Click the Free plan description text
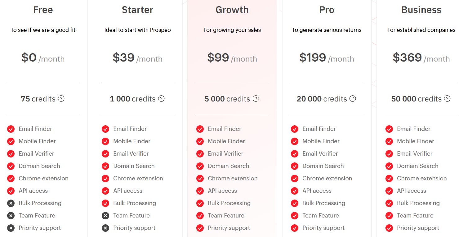This screenshot has width=463, height=237. [x=43, y=30]
